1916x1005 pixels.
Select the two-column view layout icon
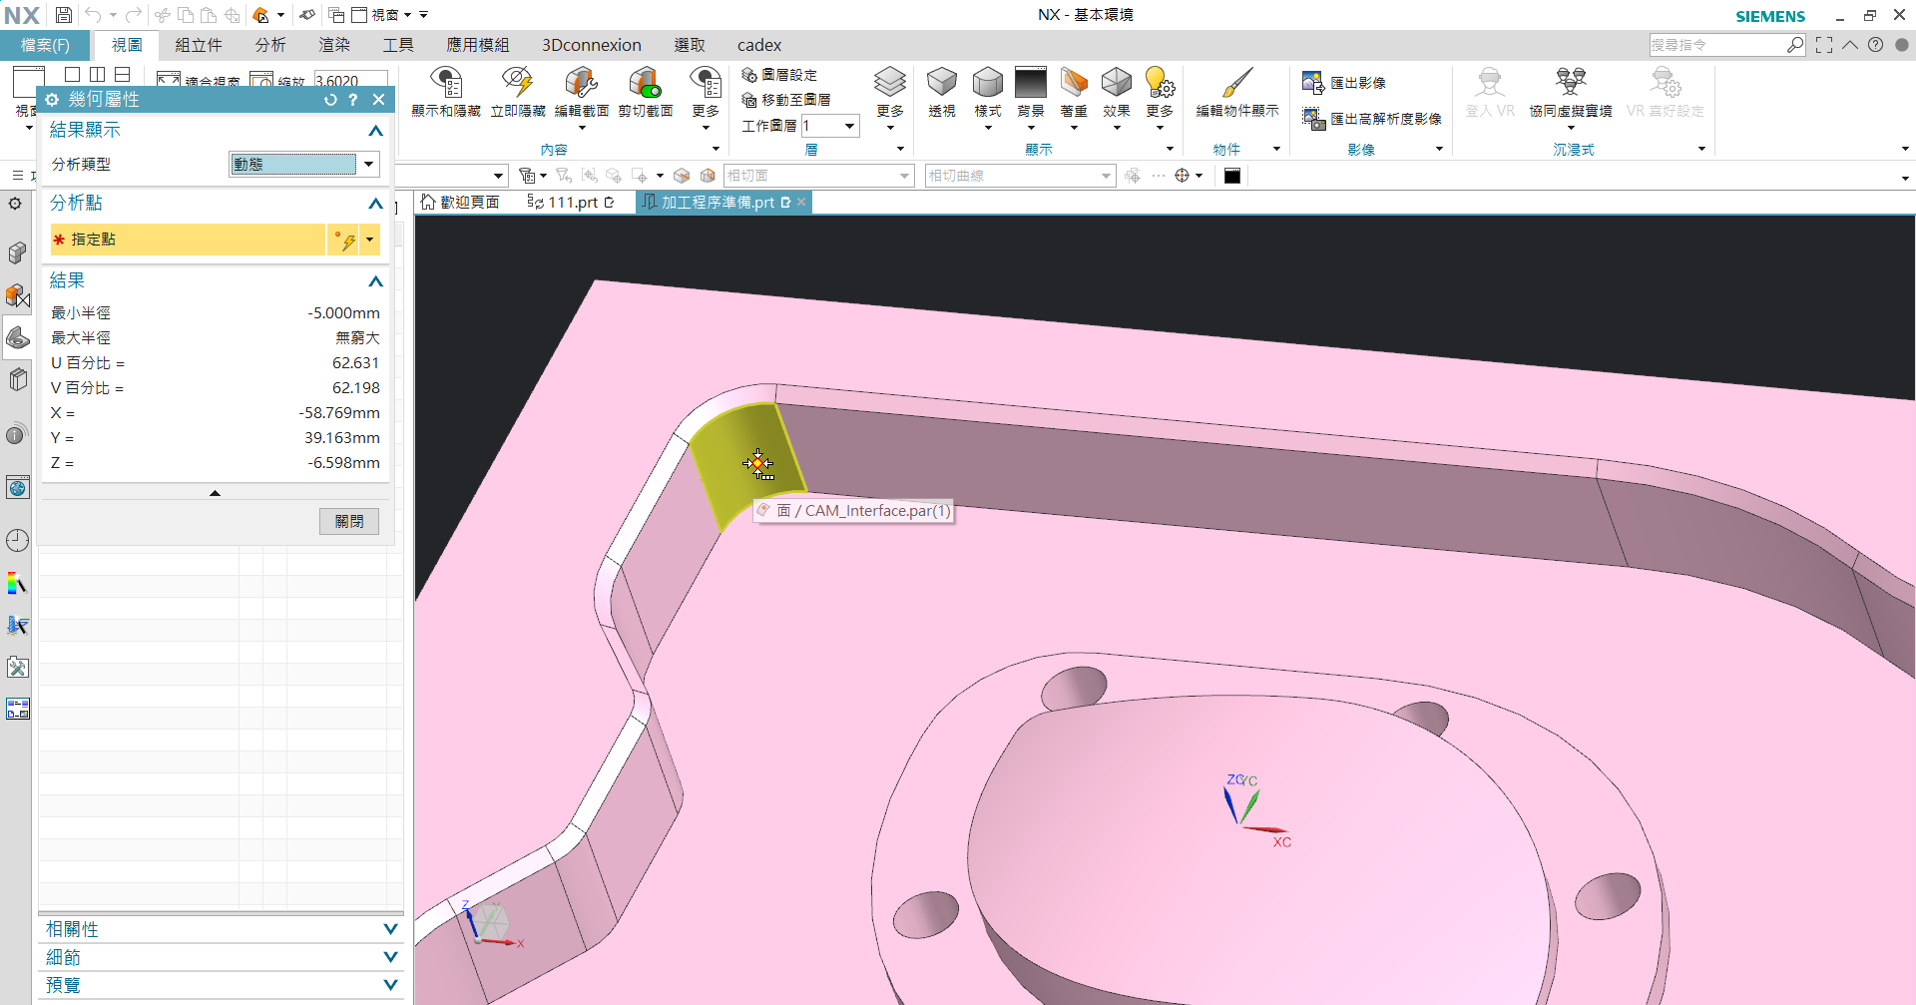(x=97, y=74)
